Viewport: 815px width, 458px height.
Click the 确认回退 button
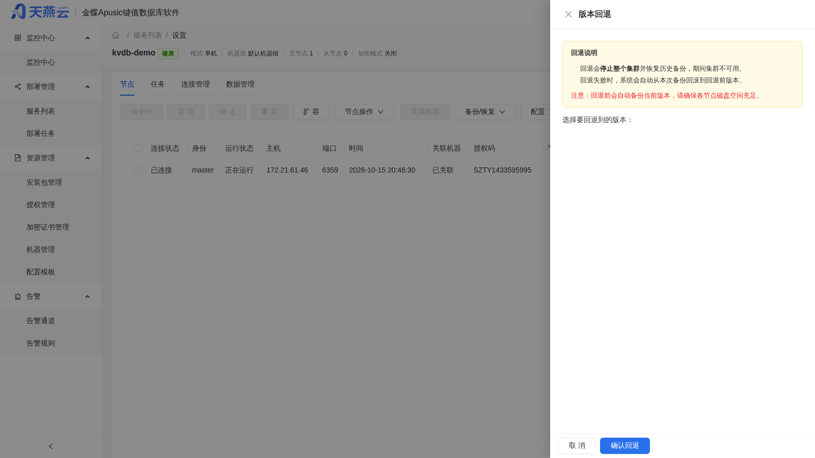(x=625, y=446)
